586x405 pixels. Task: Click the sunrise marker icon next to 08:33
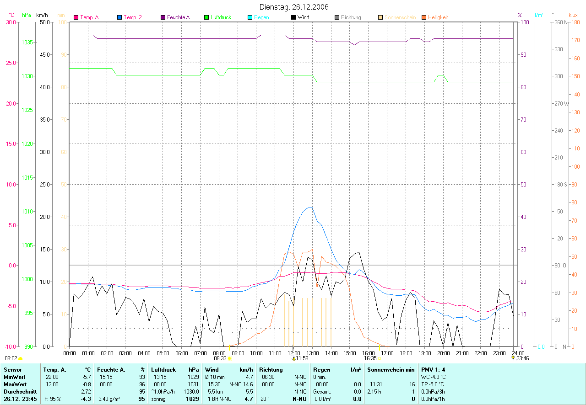229,359
